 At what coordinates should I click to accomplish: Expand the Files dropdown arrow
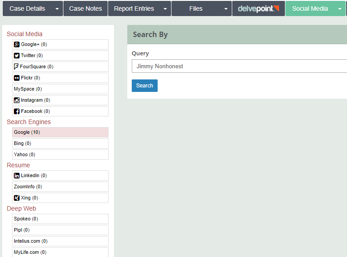click(x=226, y=9)
